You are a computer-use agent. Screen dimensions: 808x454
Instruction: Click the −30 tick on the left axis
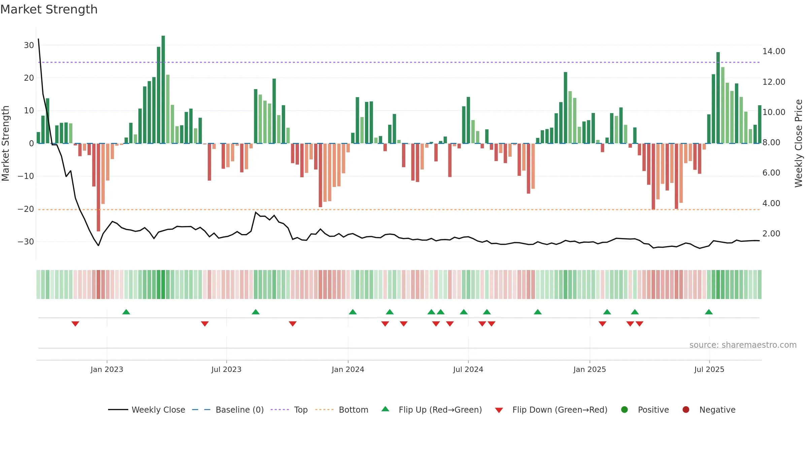(26, 242)
